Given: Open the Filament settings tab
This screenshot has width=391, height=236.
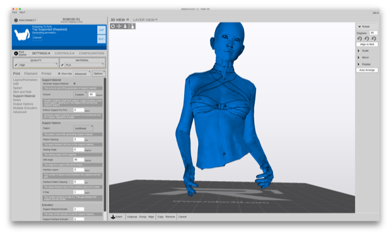Looking at the screenshot, I should pyautogui.click(x=31, y=74).
